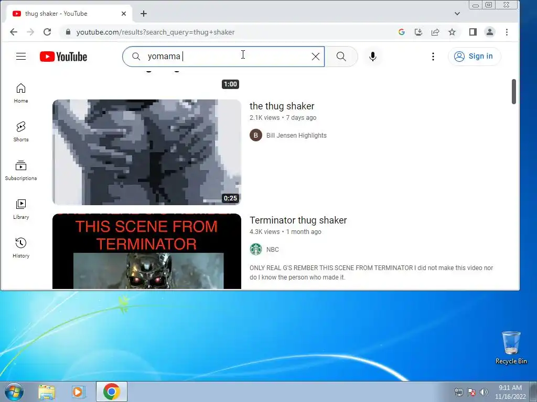
Task: Visit the Bill Jensen Highlights channel name
Action: [296, 136]
